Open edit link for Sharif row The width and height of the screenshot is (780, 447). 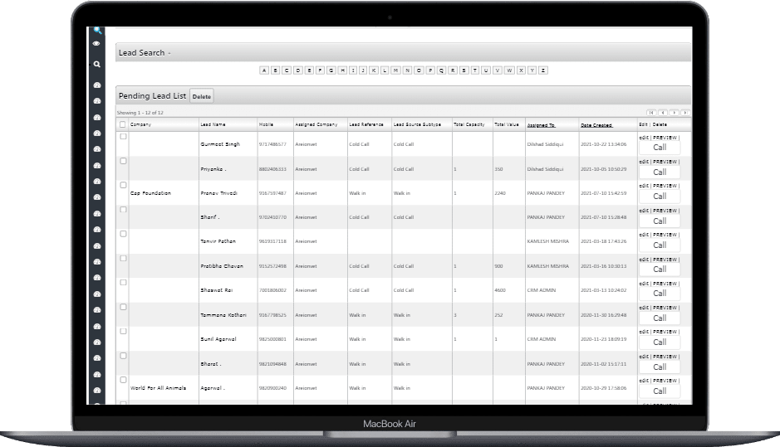click(x=644, y=211)
